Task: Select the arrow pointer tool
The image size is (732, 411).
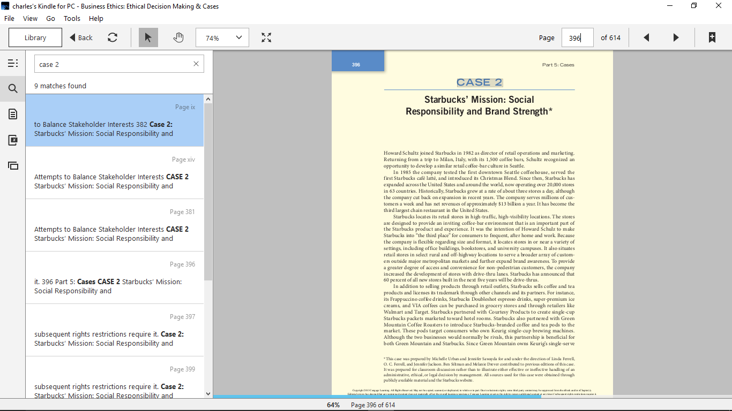Action: tap(148, 37)
